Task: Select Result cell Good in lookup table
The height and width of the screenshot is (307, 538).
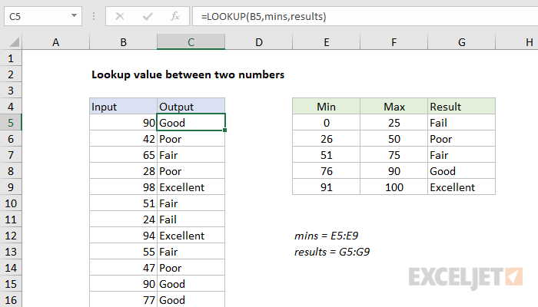Action: click(x=461, y=171)
